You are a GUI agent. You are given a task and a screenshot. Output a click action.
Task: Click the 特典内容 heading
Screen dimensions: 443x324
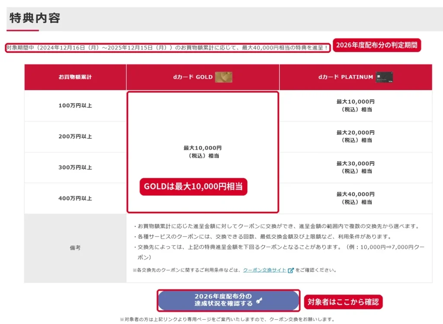tap(35, 18)
